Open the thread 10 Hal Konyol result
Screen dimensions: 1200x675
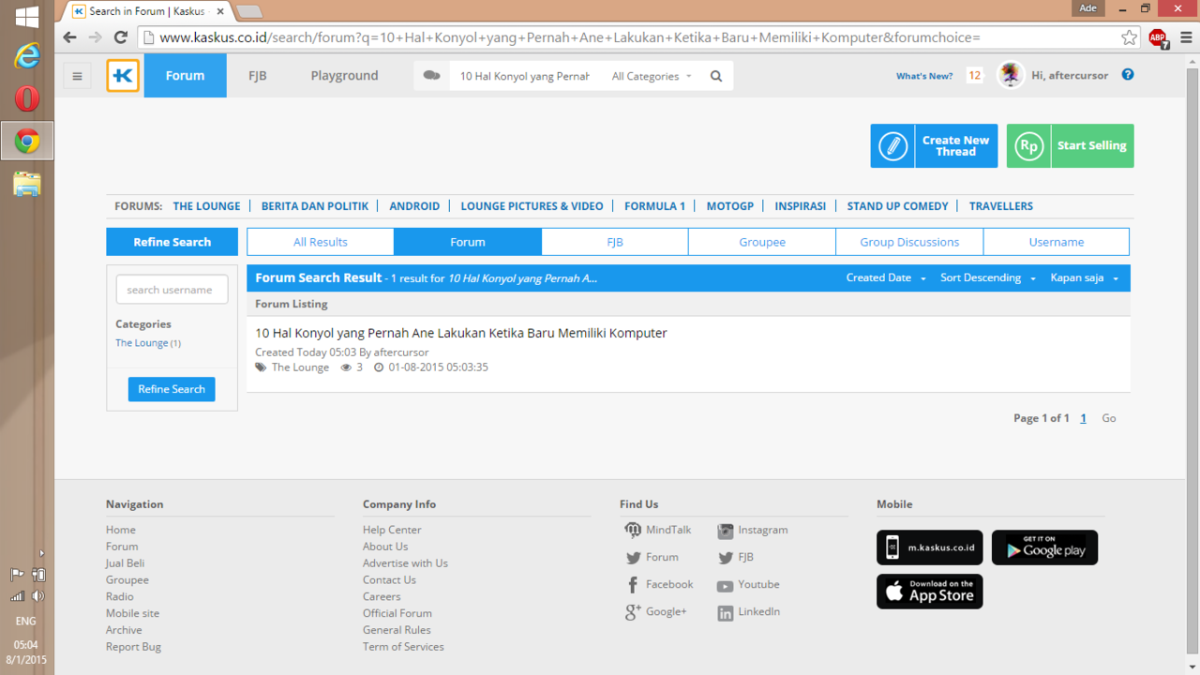(461, 333)
